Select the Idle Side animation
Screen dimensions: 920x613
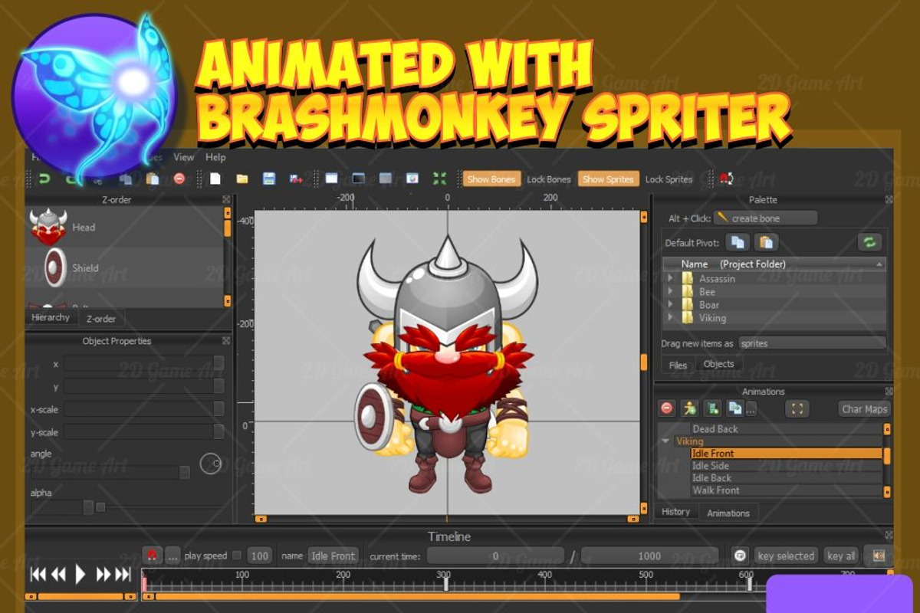[786, 466]
